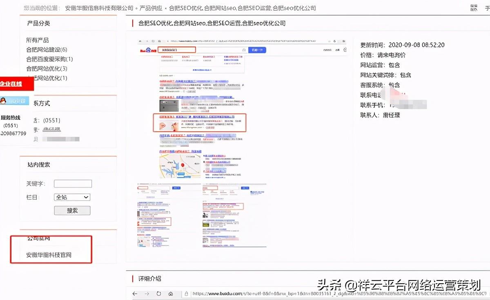This screenshot has height=300, width=490.
Task: Click the 详细介绍 section heading
Action: [149, 278]
